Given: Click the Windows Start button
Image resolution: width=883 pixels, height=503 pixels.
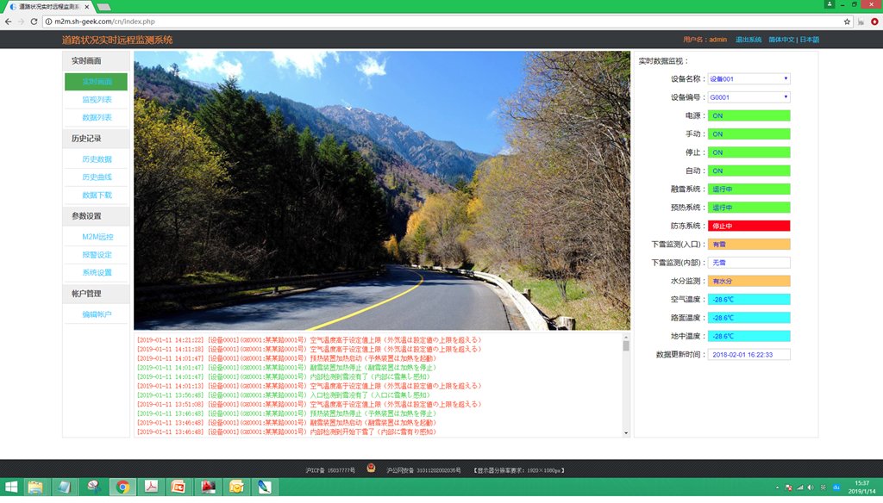Looking at the screenshot, I should point(11,487).
